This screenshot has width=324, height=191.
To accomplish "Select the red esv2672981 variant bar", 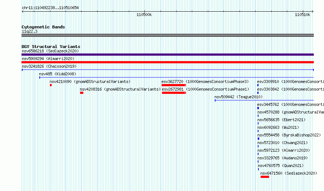I will [174, 93].
